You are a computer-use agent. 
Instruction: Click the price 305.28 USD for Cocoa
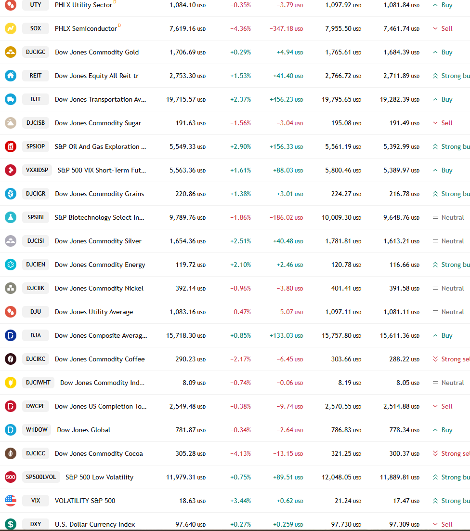coord(191,453)
